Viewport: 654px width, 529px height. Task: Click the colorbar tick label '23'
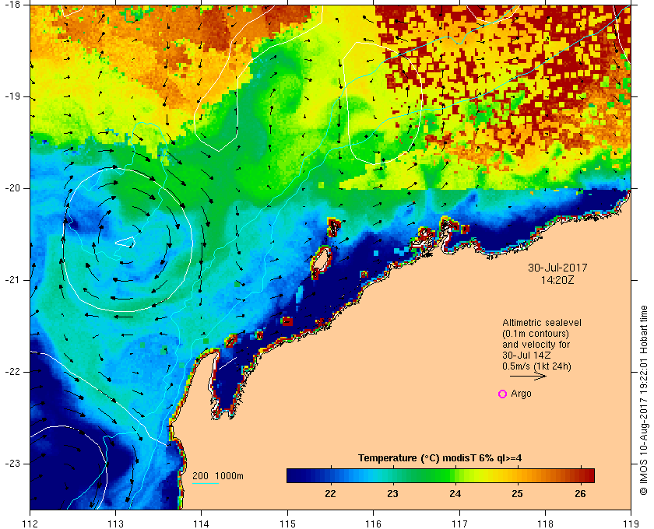pos(393,494)
